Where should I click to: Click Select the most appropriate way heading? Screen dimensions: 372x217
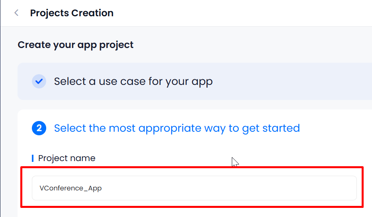[x=177, y=128]
